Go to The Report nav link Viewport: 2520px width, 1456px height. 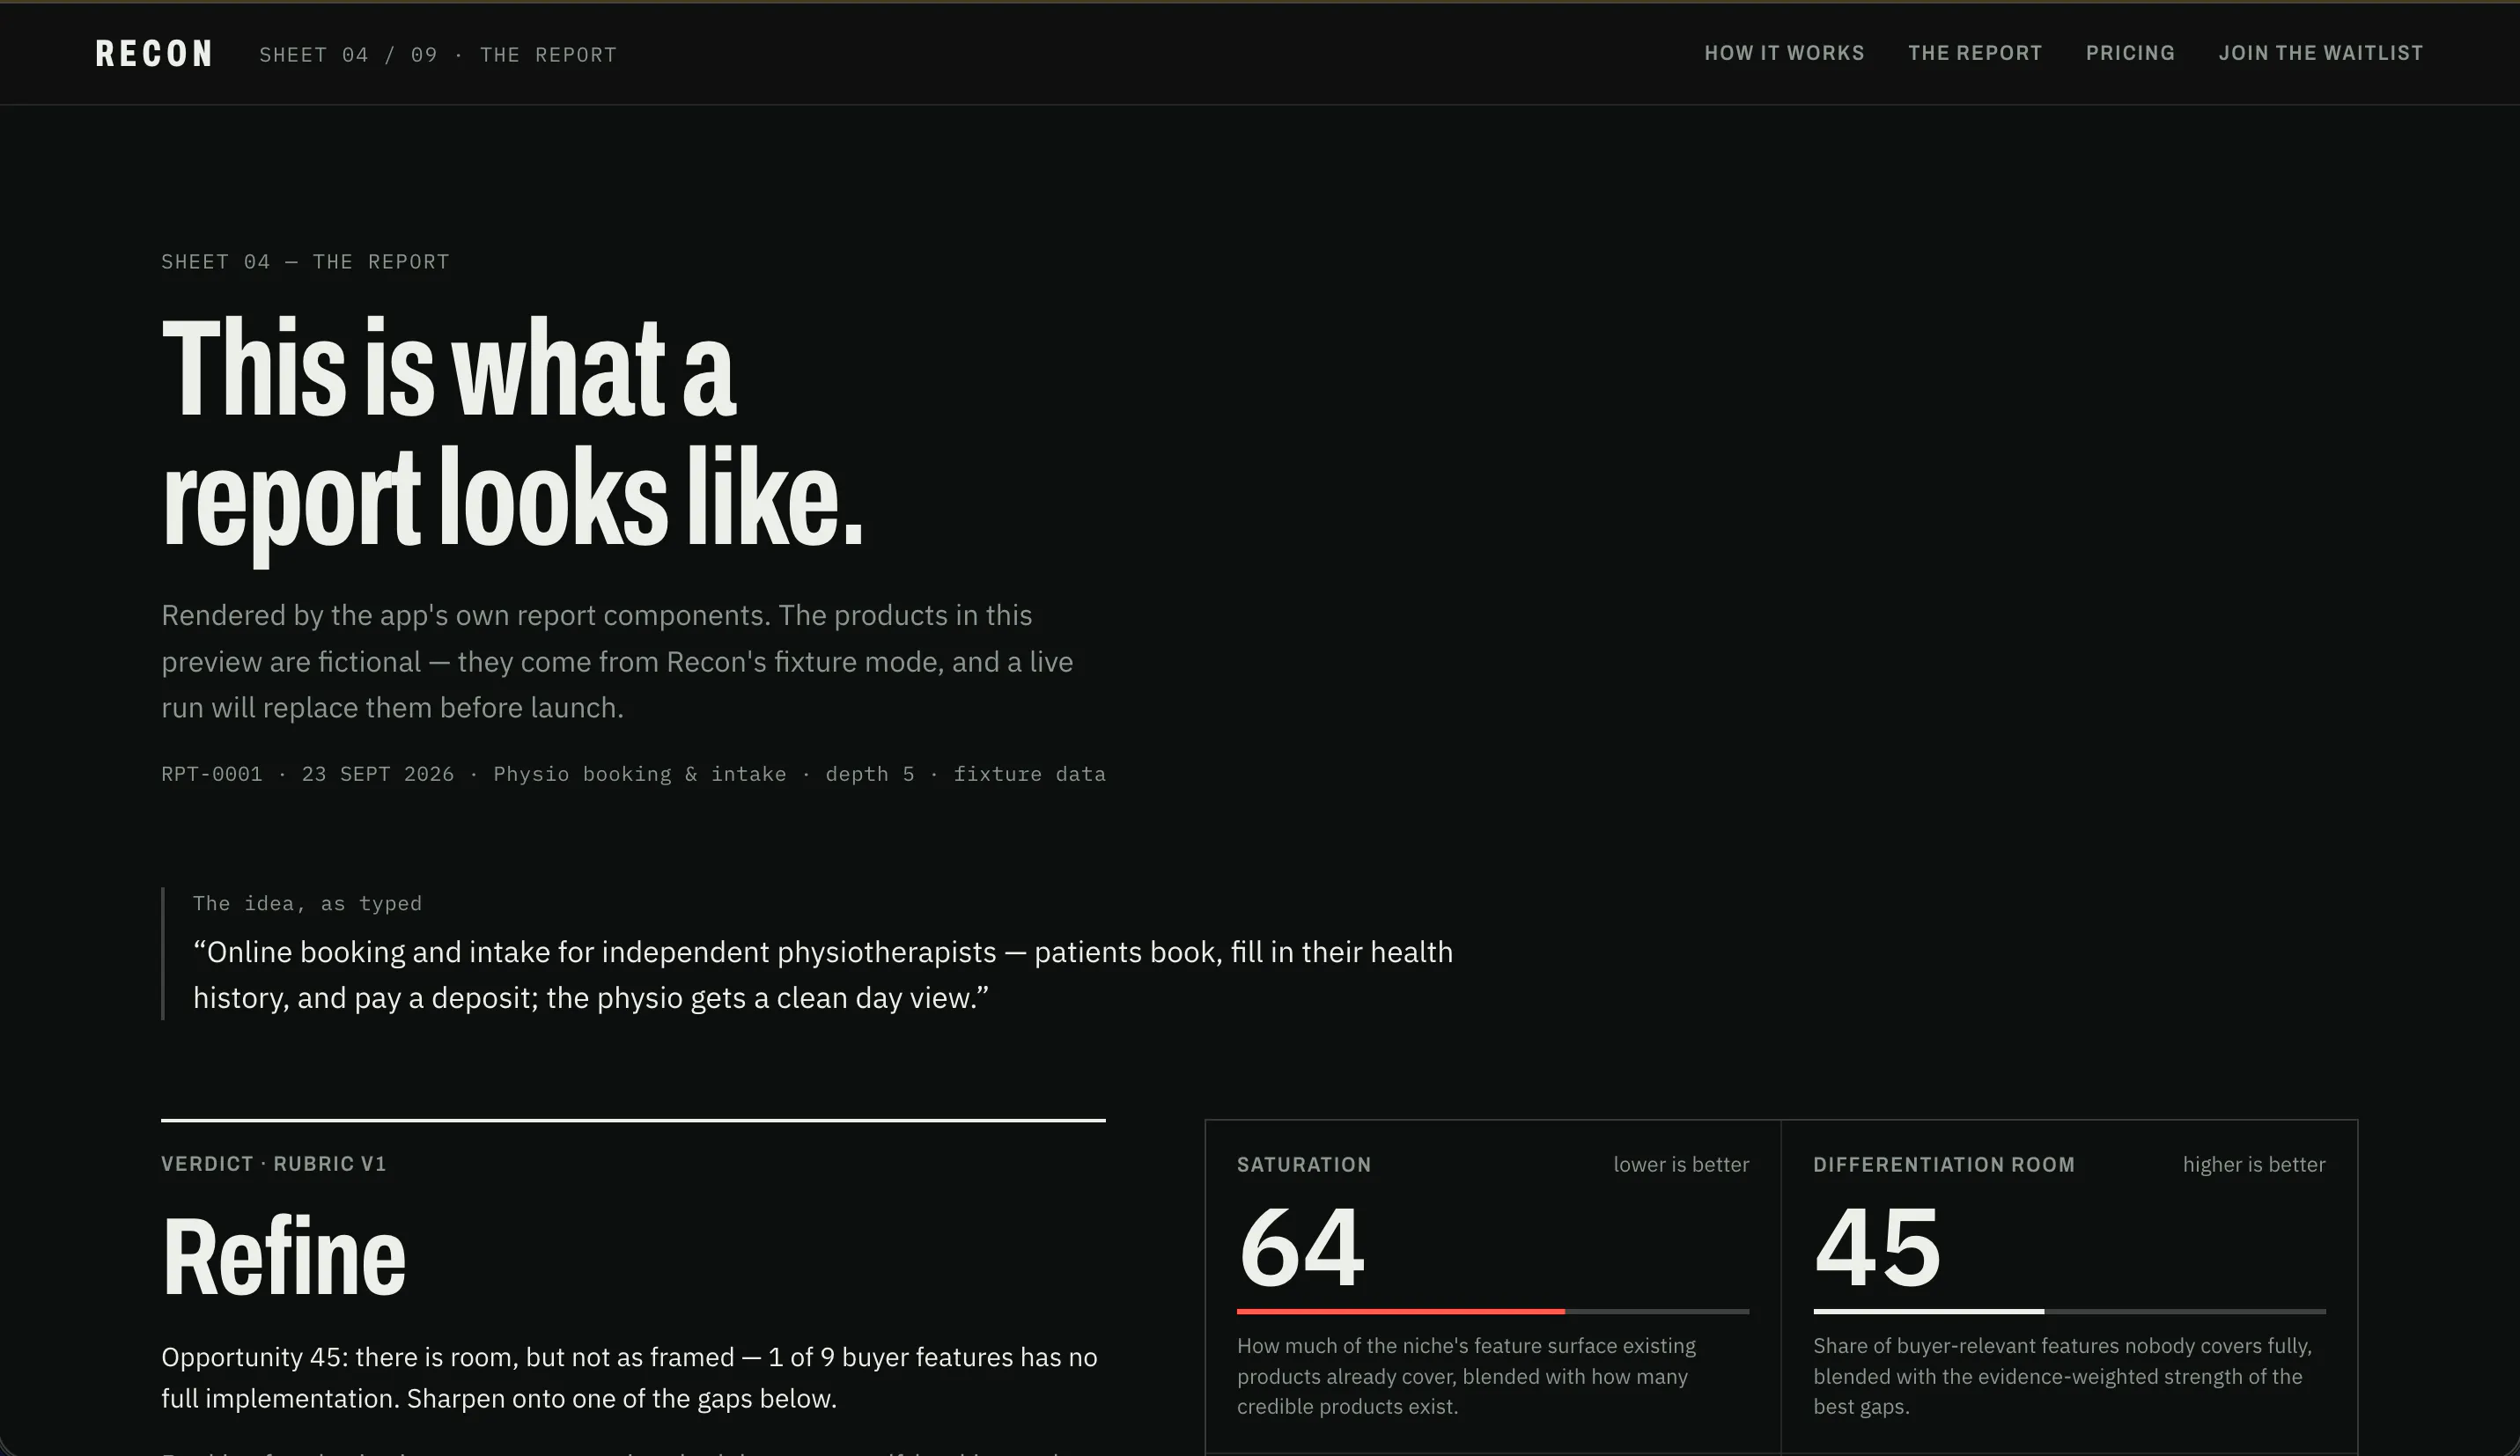click(x=1975, y=53)
